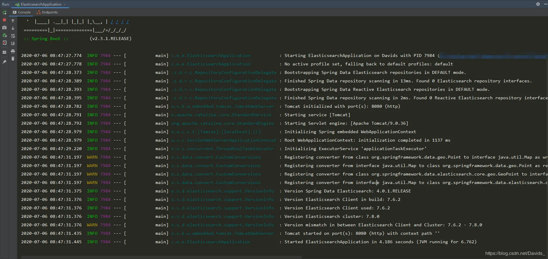Click the 'c.e.e.ElasticsearchApplication' logger at 08:47:31.445

click(x=211, y=242)
